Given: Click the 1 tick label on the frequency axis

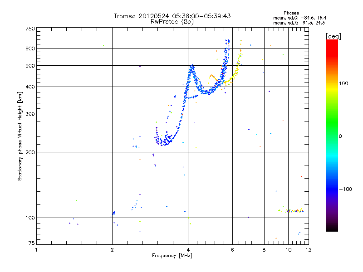Looking at the screenshot, I should (36, 250).
